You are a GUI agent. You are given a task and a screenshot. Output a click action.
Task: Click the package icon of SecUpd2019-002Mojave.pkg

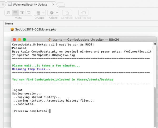tap(12, 29)
